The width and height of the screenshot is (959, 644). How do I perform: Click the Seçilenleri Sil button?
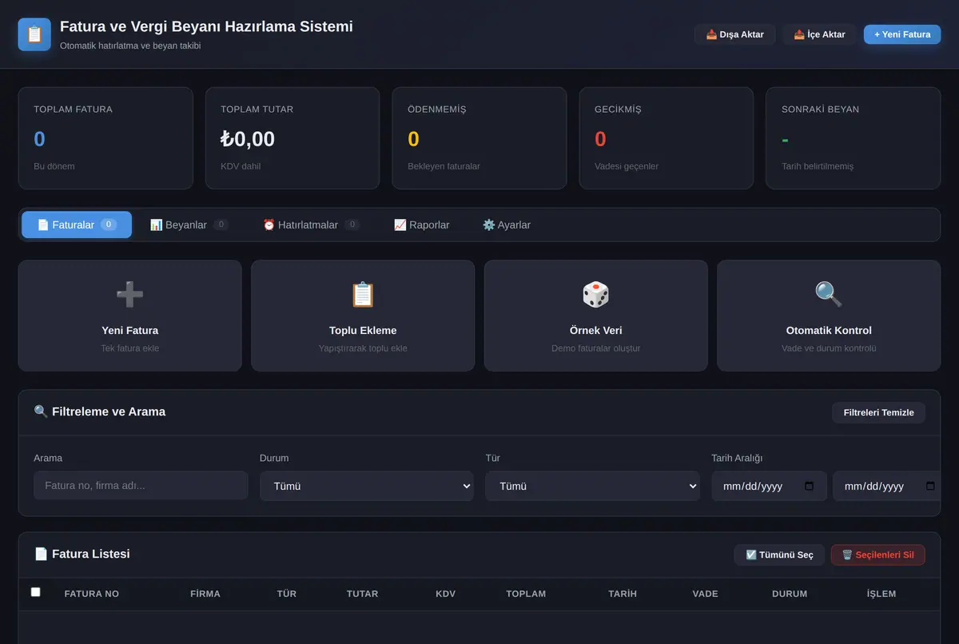[878, 555]
